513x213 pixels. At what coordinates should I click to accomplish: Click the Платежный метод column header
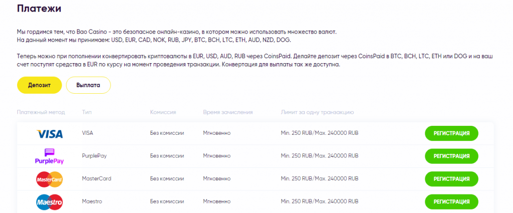coord(41,112)
